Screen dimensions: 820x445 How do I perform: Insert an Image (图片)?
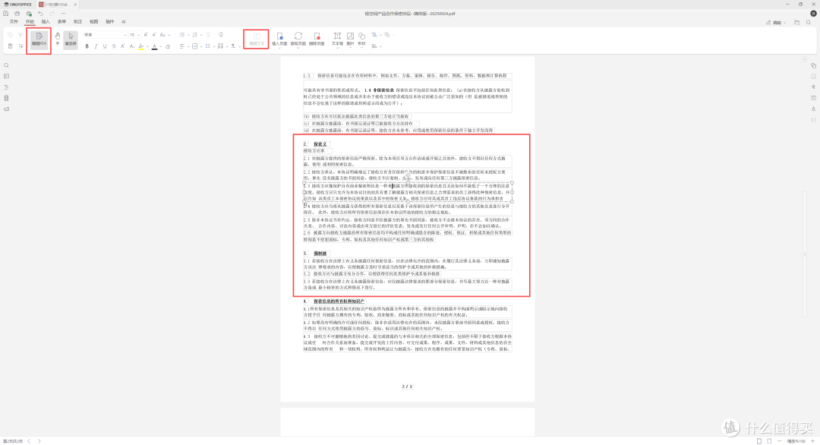(350, 39)
